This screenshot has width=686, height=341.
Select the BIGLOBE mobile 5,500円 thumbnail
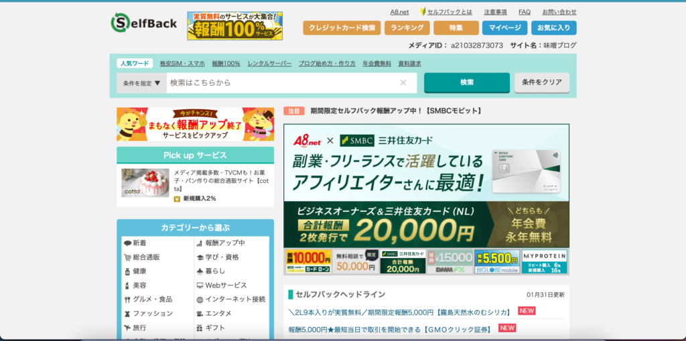point(498,262)
